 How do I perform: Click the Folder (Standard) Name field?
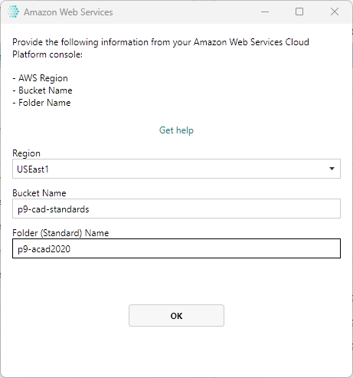[x=176, y=248]
